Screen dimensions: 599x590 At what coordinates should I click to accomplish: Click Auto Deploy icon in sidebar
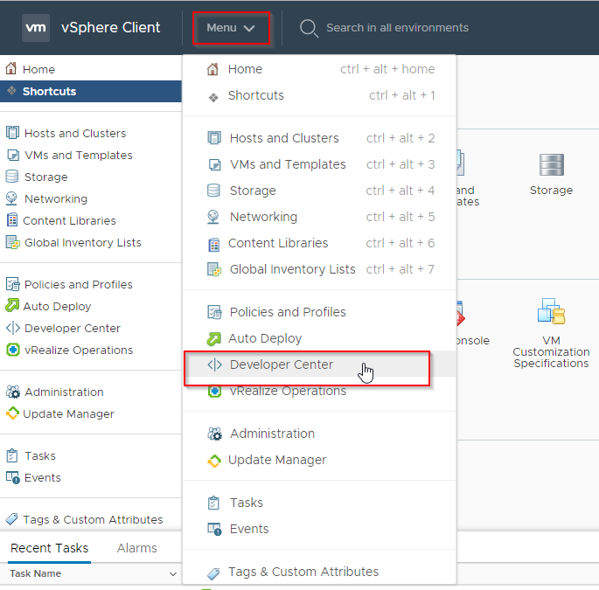tap(12, 306)
